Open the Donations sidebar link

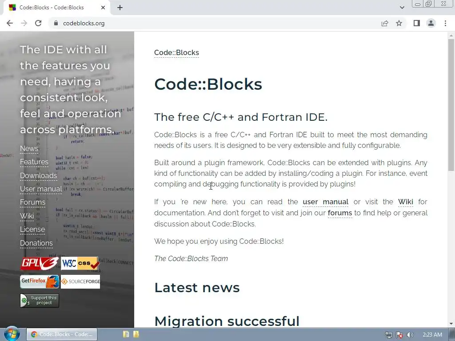[36, 243]
